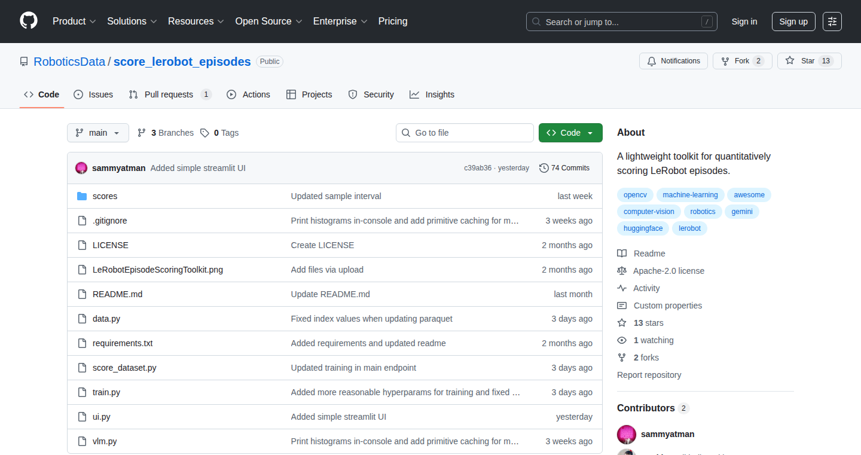Click the 2 forks link in About
The height and width of the screenshot is (455, 861).
click(646, 358)
